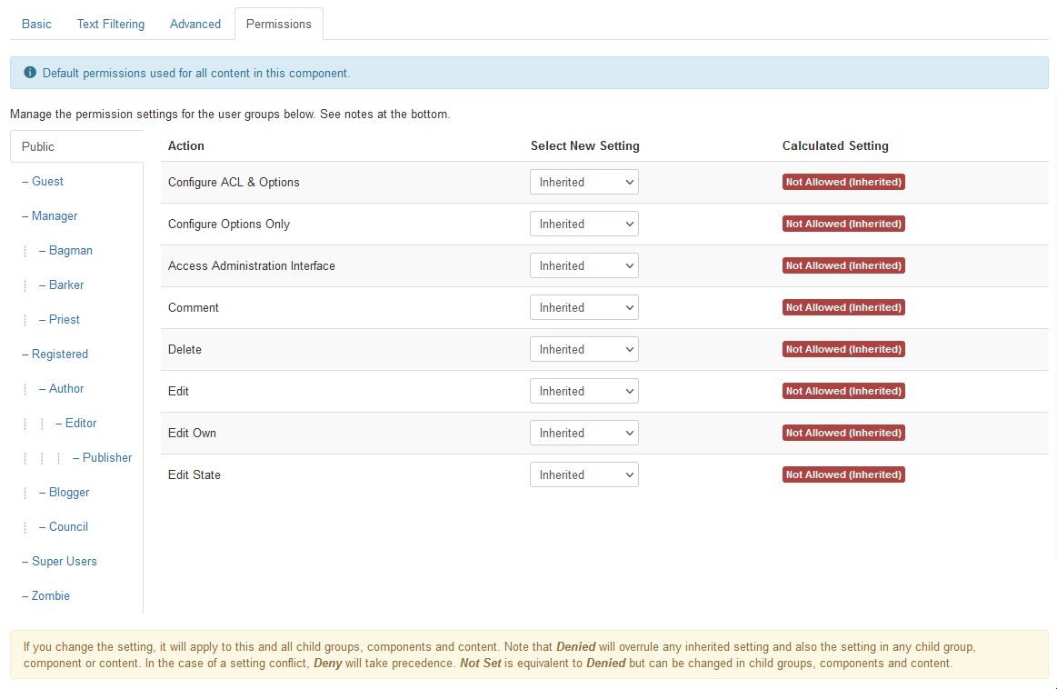
Task: Click the Edit State calculated setting badge
Action: 843,474
